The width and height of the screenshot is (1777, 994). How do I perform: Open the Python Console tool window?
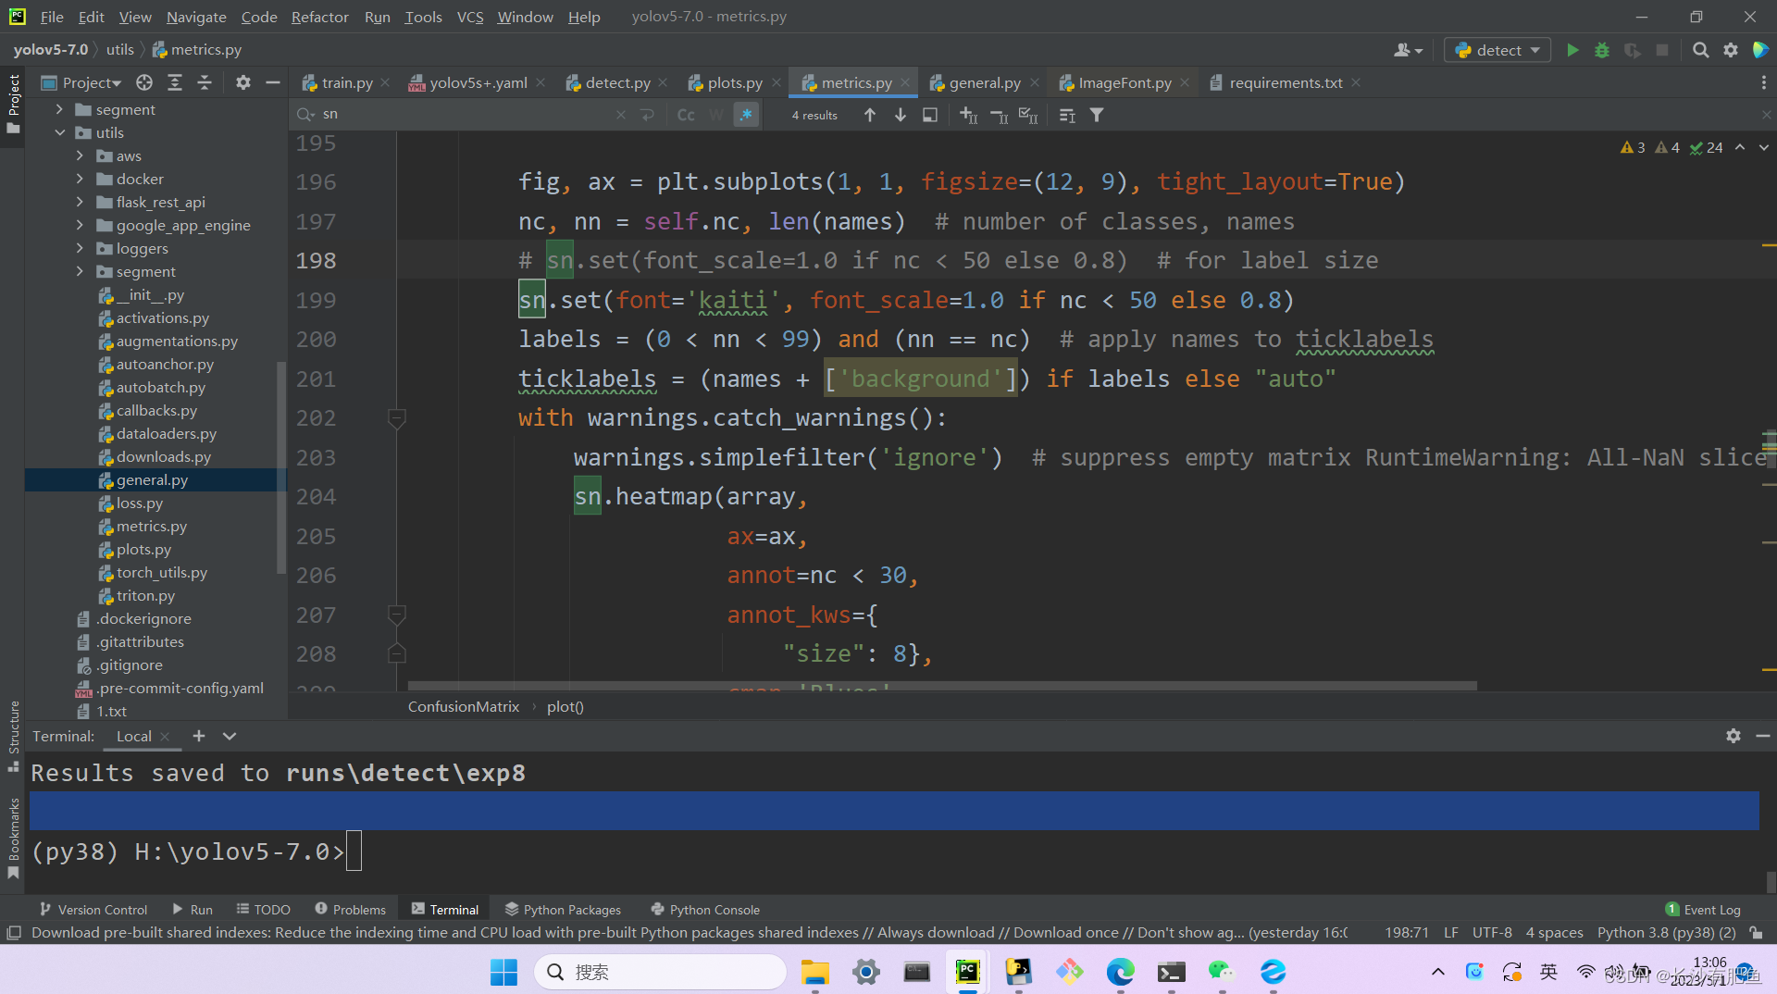(705, 910)
